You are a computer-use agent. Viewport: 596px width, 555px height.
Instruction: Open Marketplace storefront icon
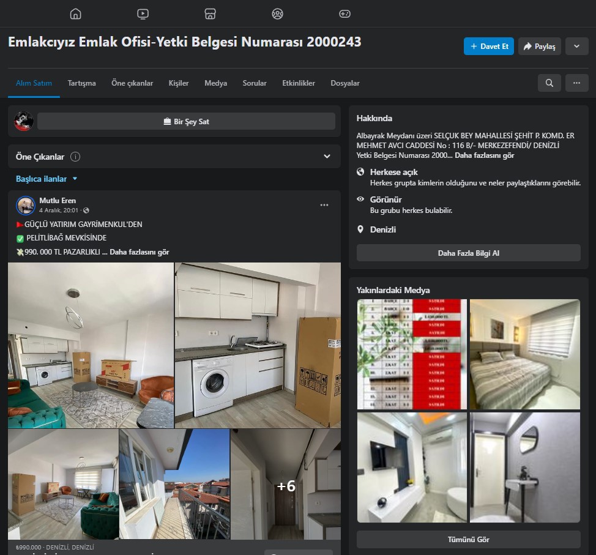[x=210, y=13]
